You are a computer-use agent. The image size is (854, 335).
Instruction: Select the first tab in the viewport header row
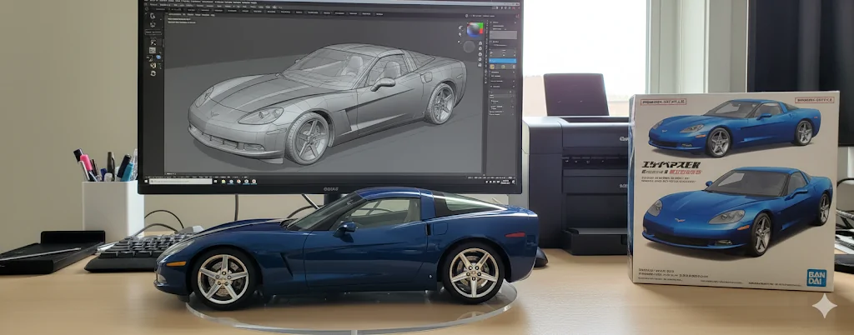coord(174,14)
